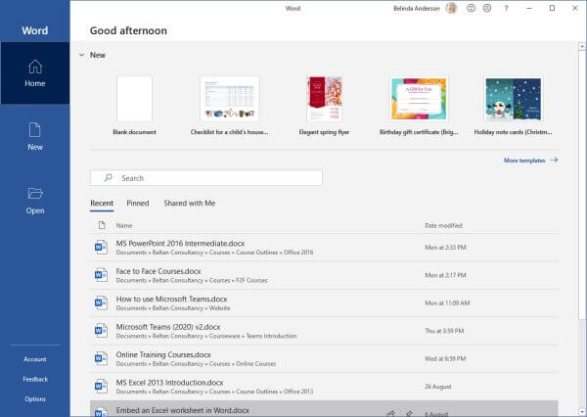Pin the Embed an Excel worksheet document

pos(409,414)
